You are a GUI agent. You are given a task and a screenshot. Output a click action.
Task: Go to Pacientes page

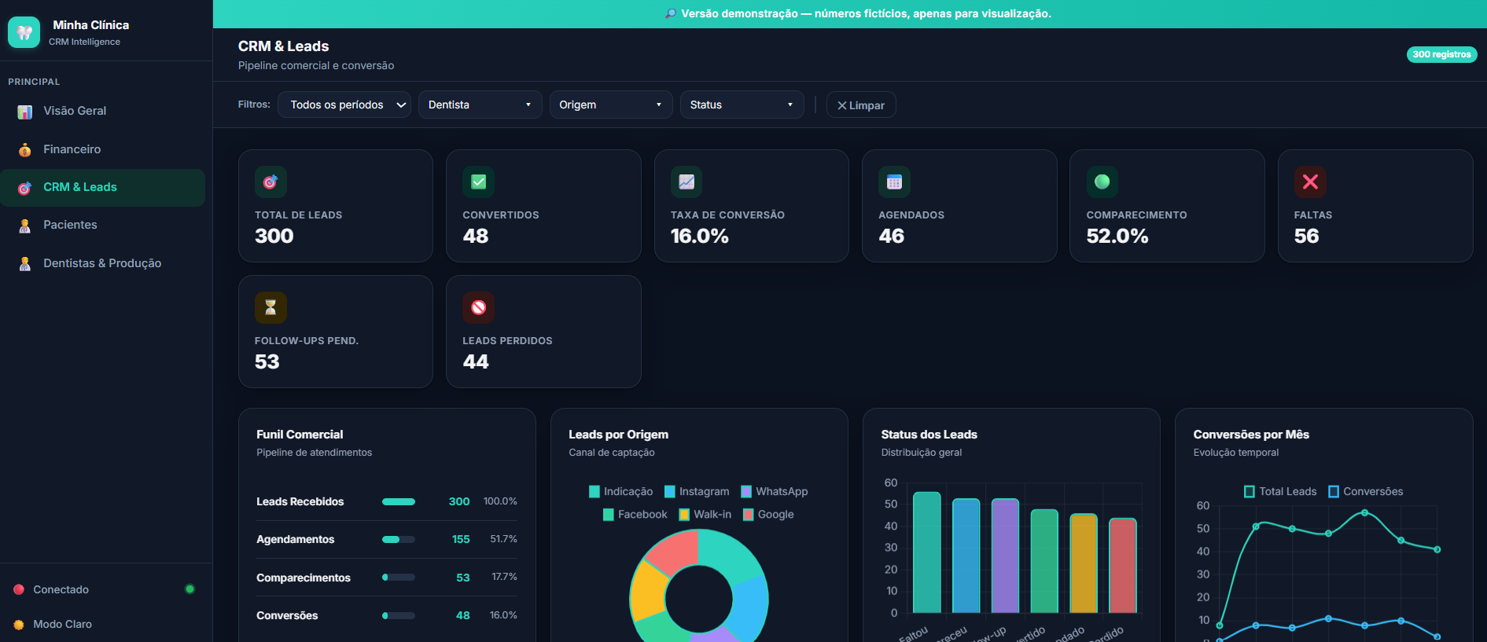click(102, 225)
